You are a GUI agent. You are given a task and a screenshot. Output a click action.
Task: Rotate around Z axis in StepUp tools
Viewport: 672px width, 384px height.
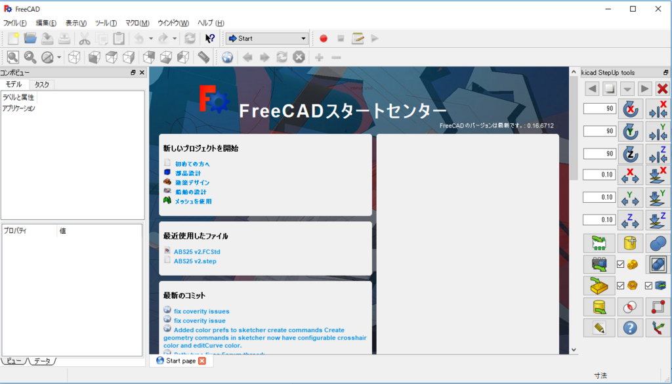[x=631, y=154]
